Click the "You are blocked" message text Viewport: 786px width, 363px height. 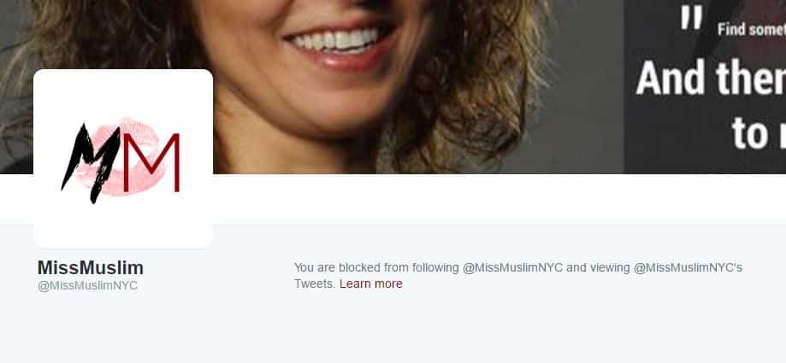518,276
